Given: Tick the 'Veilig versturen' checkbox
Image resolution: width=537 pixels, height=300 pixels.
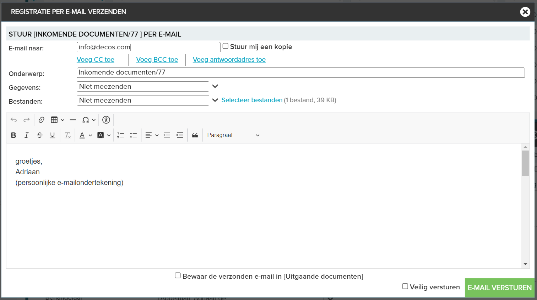Looking at the screenshot, I should point(405,286).
